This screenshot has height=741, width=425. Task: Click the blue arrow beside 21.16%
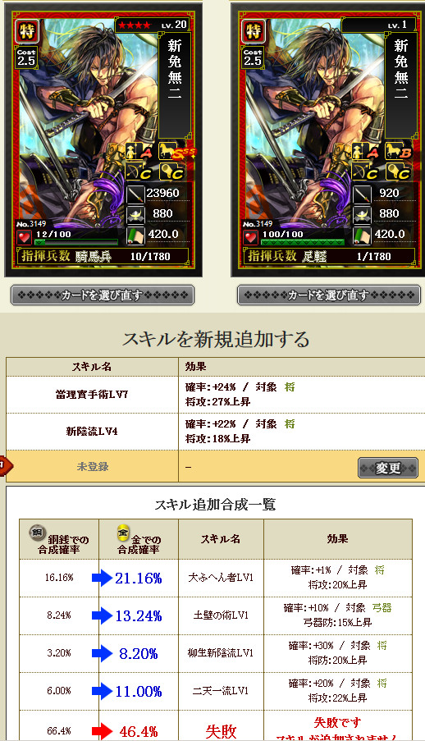click(x=102, y=578)
